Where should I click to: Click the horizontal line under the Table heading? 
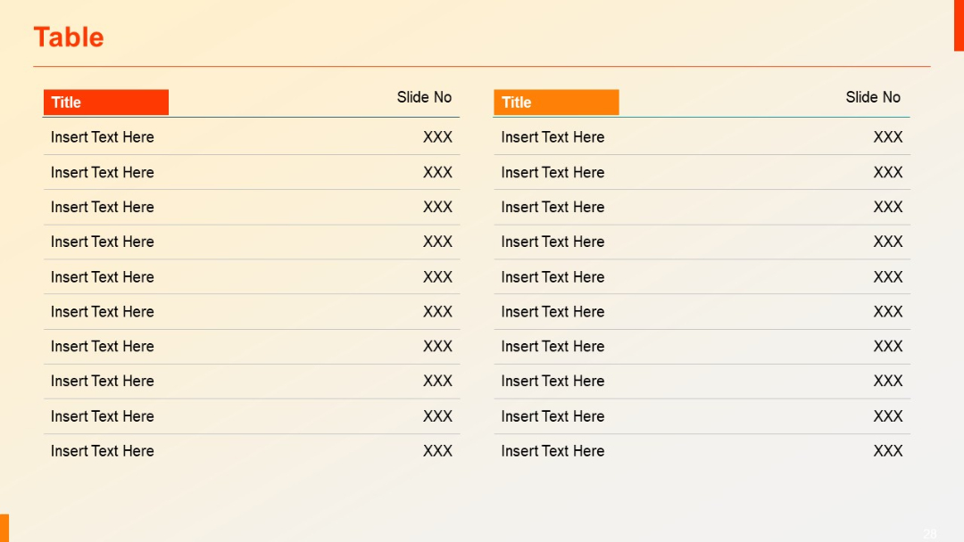[x=481, y=66]
